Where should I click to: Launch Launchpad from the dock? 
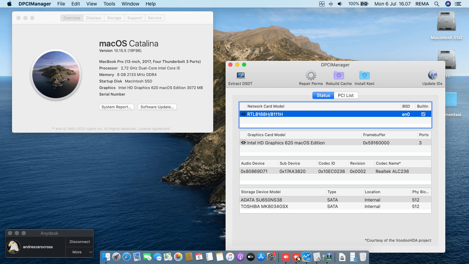[x=116, y=256]
